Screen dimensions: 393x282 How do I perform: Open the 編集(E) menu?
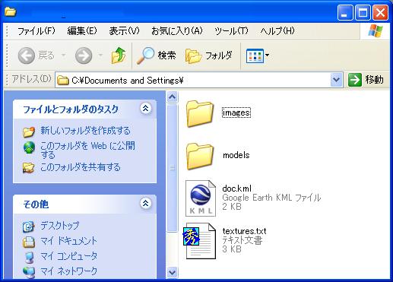click(x=82, y=31)
